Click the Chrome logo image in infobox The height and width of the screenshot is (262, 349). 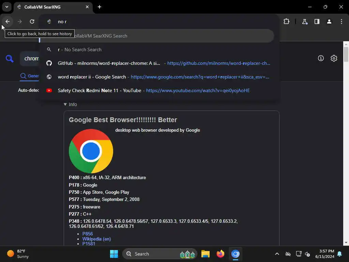coord(91,151)
